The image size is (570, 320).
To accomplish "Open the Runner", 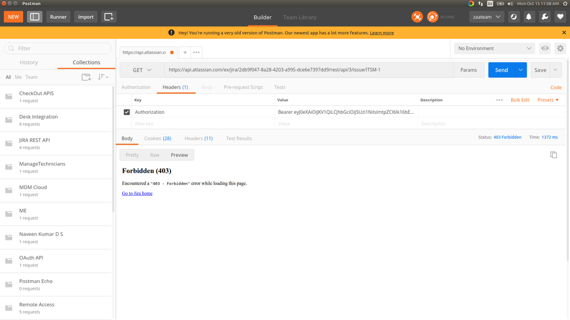I will pos(58,17).
